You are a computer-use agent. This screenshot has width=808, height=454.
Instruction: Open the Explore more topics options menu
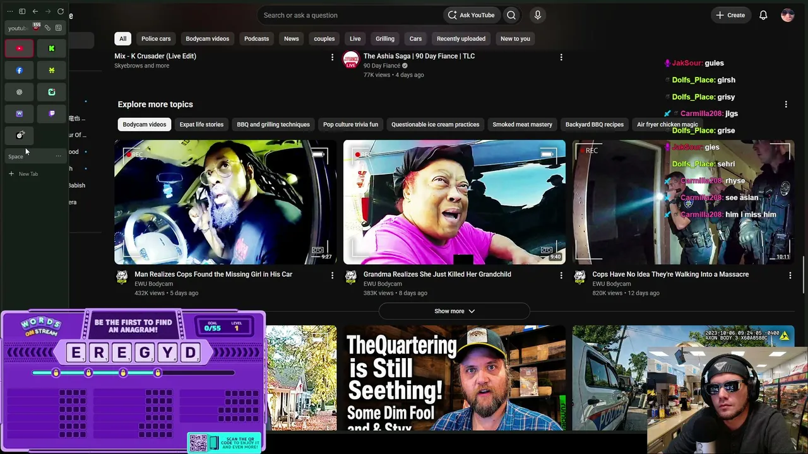point(786,104)
